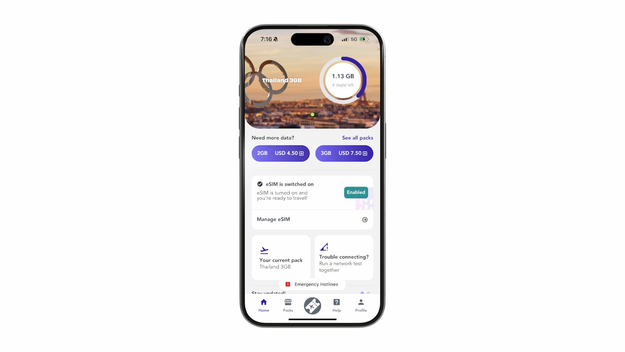Toggle the eSIM Enabled button
This screenshot has height=352, width=625.
[x=355, y=192]
